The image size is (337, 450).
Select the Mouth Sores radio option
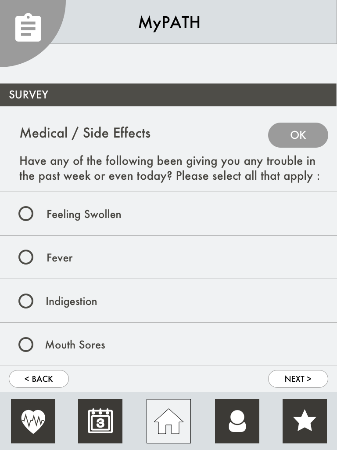pos(26,345)
